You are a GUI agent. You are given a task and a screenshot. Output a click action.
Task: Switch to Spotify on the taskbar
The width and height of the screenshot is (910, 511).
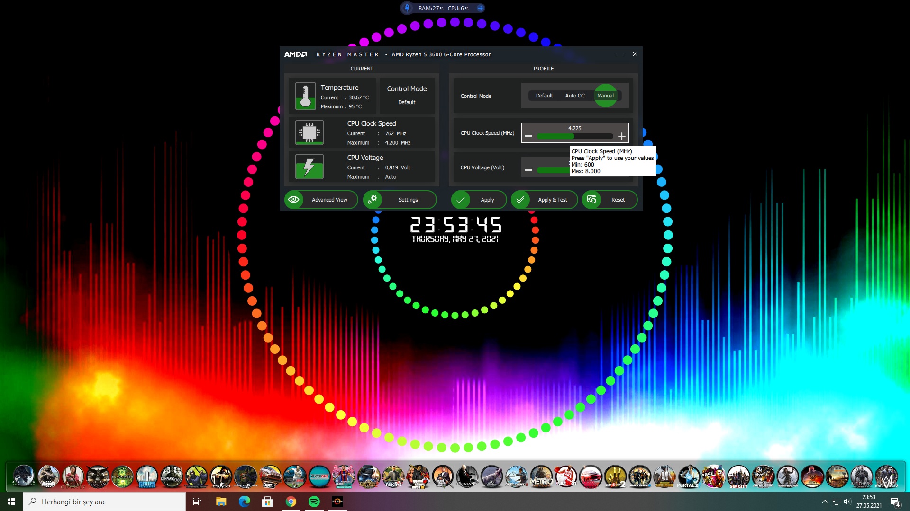point(314,502)
